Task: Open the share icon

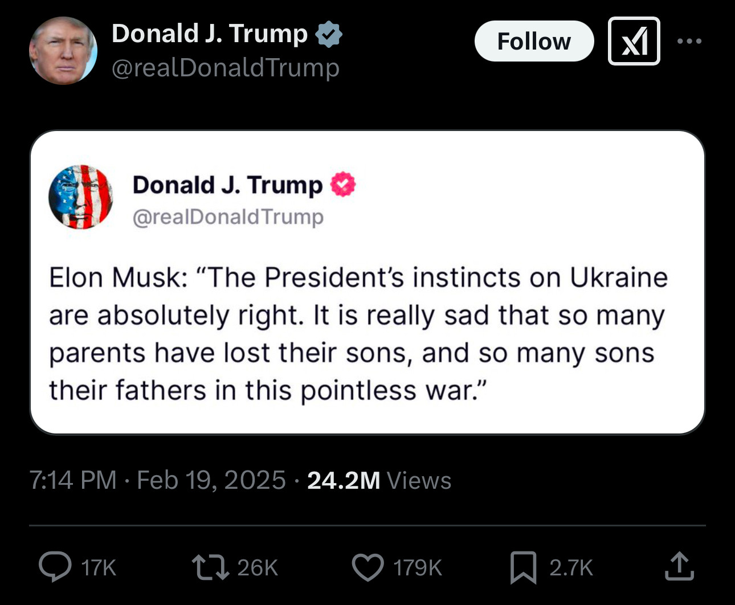Action: 679,566
